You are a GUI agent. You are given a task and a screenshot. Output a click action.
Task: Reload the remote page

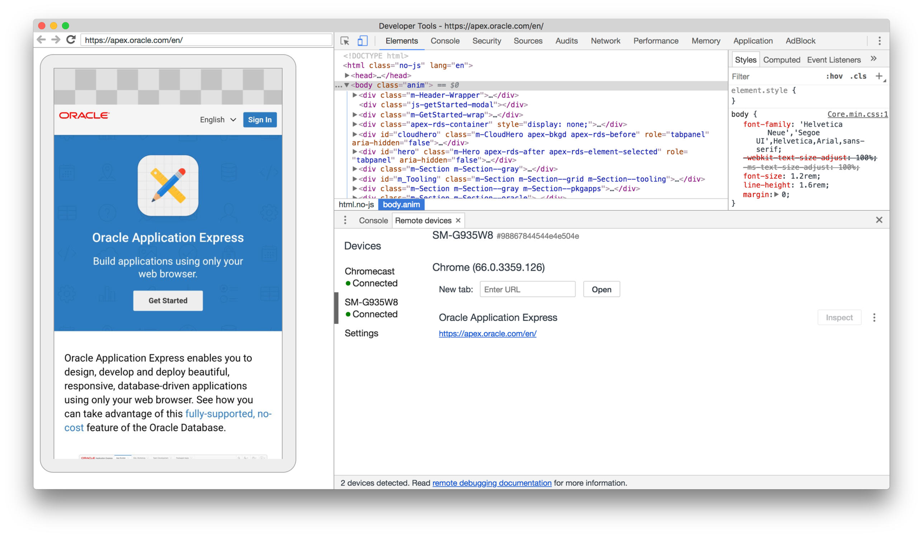click(71, 39)
